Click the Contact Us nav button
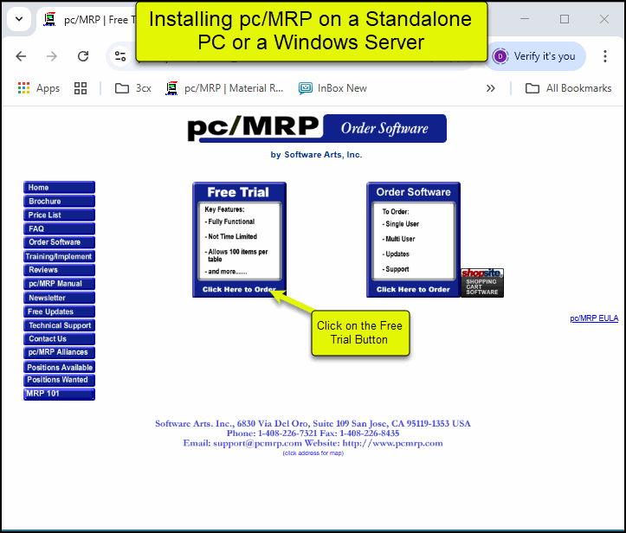 (x=59, y=338)
